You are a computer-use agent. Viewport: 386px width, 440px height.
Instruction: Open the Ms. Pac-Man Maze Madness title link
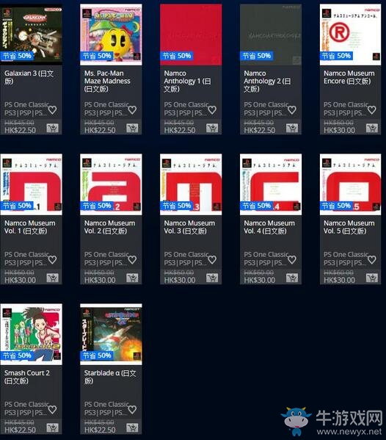coord(107,81)
